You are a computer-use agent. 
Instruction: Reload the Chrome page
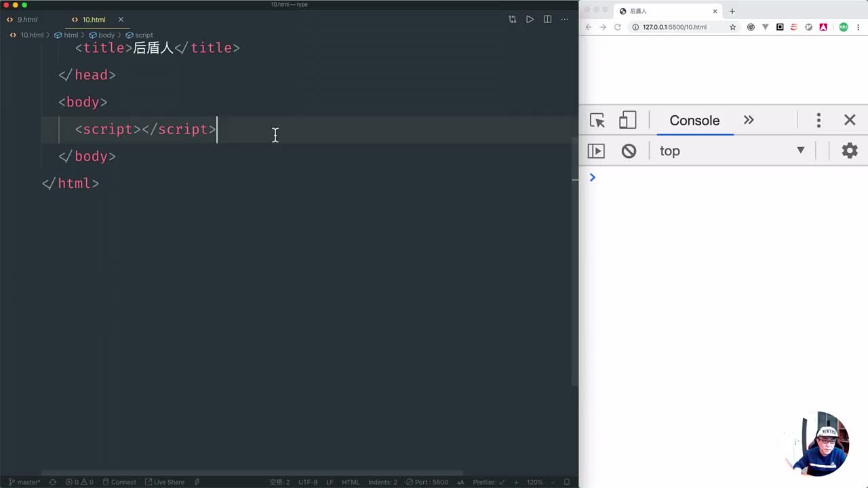618,27
